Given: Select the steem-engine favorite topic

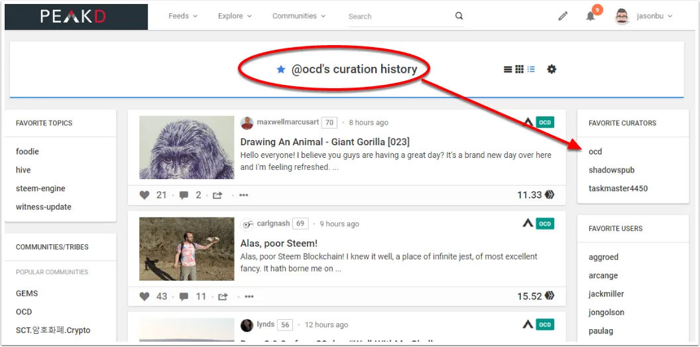Looking at the screenshot, I should [40, 188].
